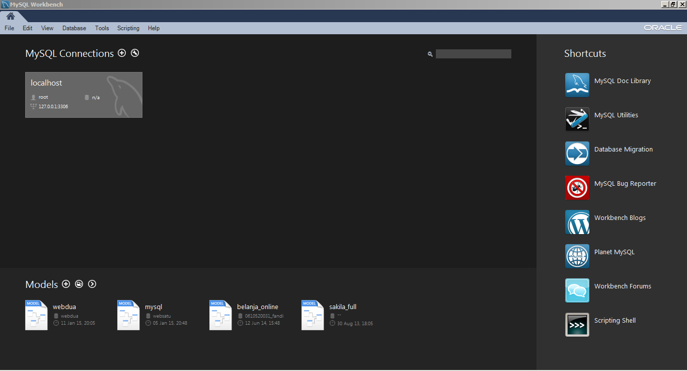This screenshot has width=687, height=371.
Task: Launch Database Migration arrow icon
Action: 577,154
